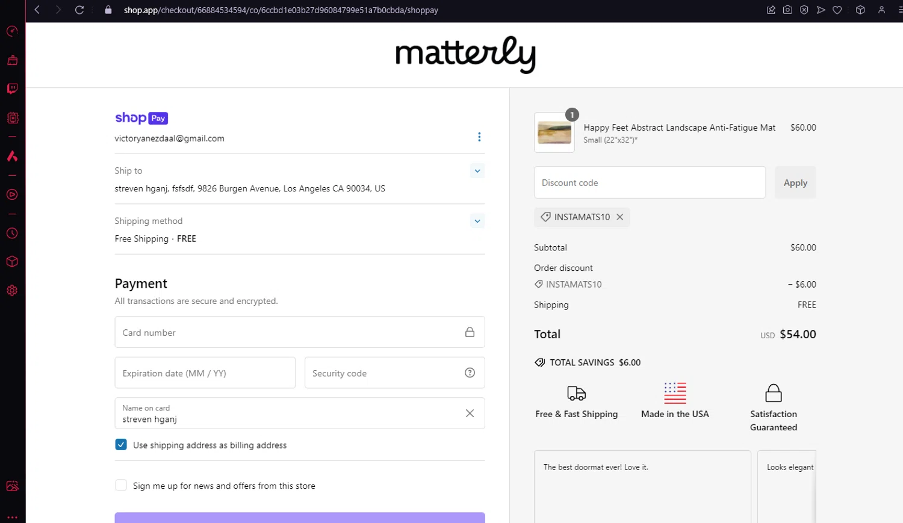
Task: Open the Twitch panel in sidebar
Action: [12, 88]
